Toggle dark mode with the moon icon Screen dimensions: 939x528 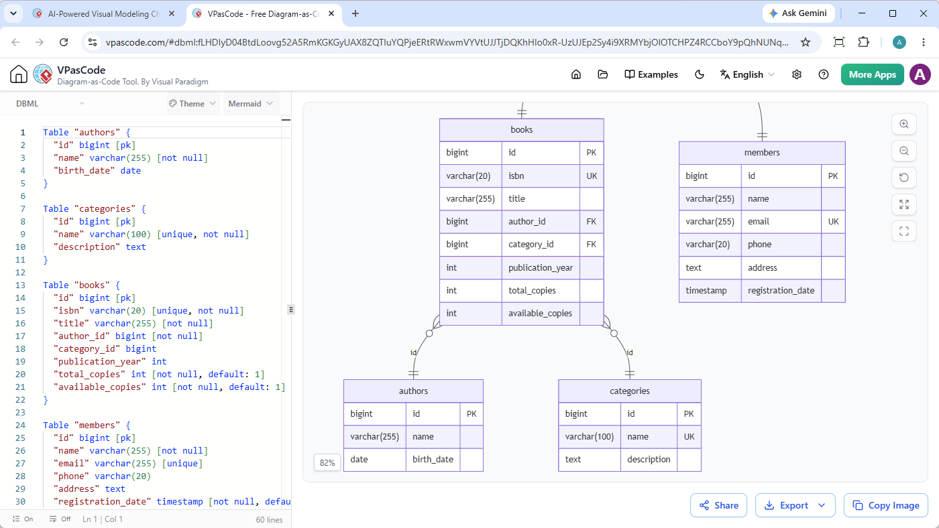700,74
